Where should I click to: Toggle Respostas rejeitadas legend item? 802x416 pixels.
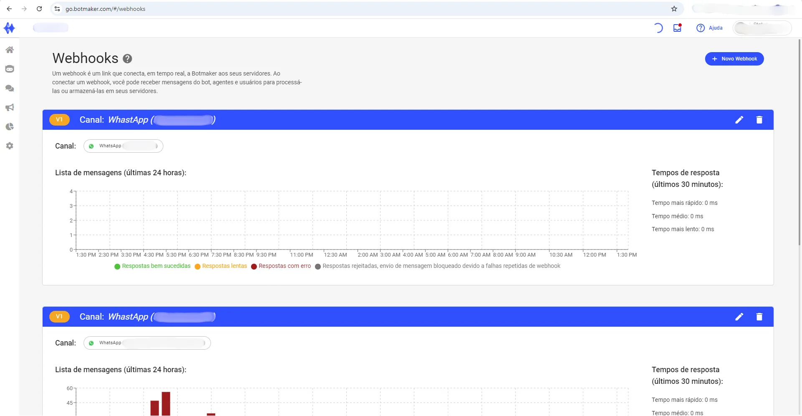click(438, 266)
